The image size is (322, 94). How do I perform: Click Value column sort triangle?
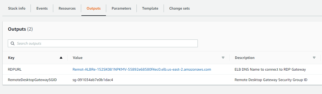click(x=223, y=58)
